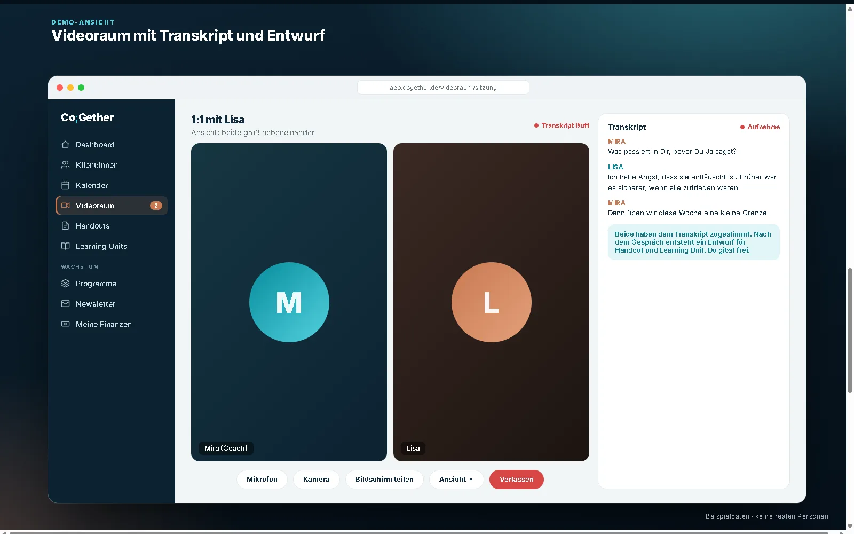Click the Videoraum badge showing 2

(156, 206)
